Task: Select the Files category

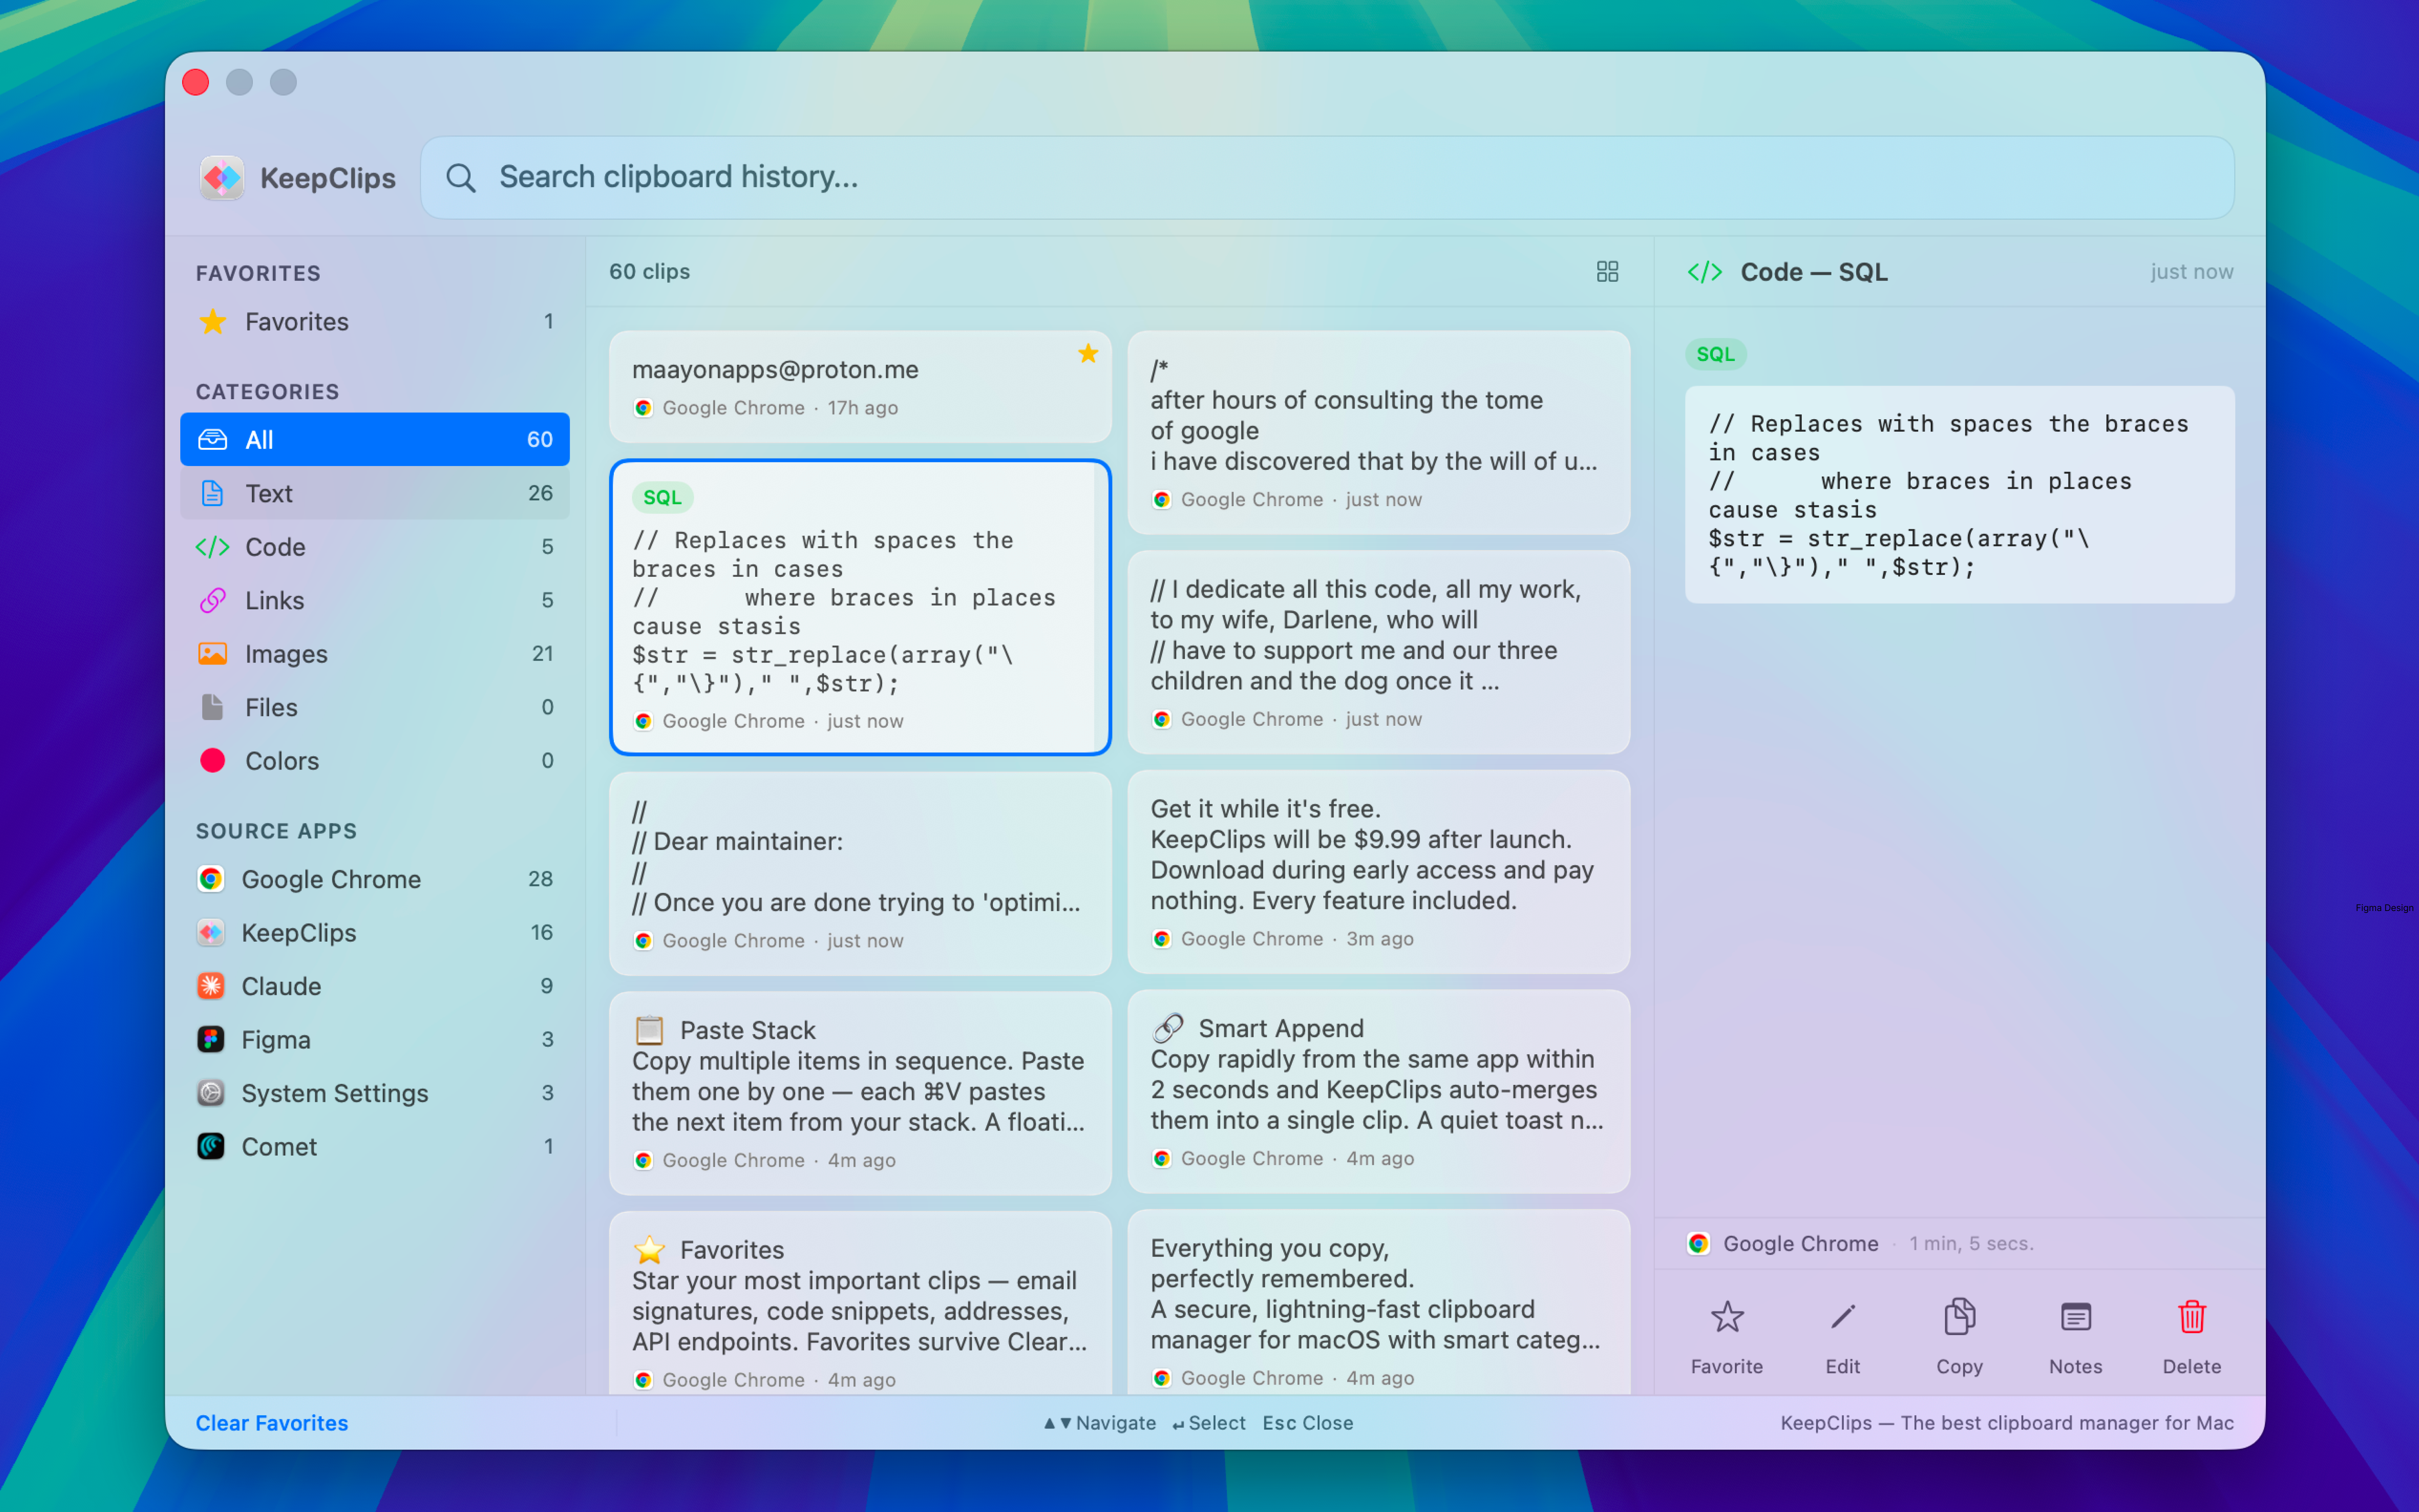Action: (x=375, y=707)
